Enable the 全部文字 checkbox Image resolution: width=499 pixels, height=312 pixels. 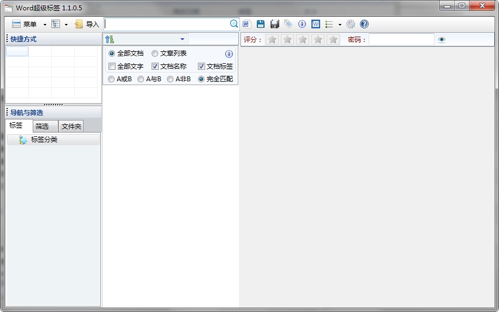126,67
